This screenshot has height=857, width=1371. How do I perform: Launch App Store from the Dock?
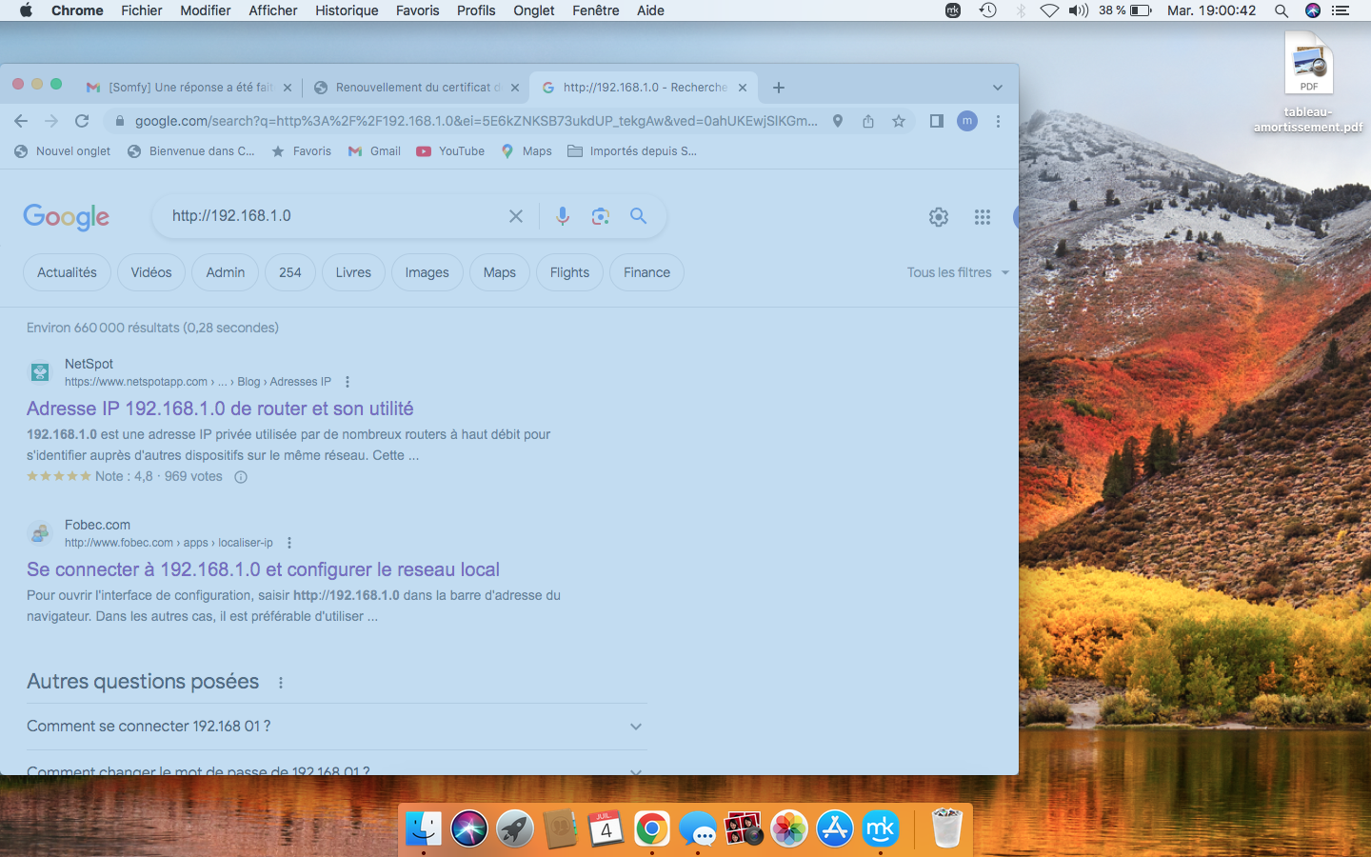point(835,828)
